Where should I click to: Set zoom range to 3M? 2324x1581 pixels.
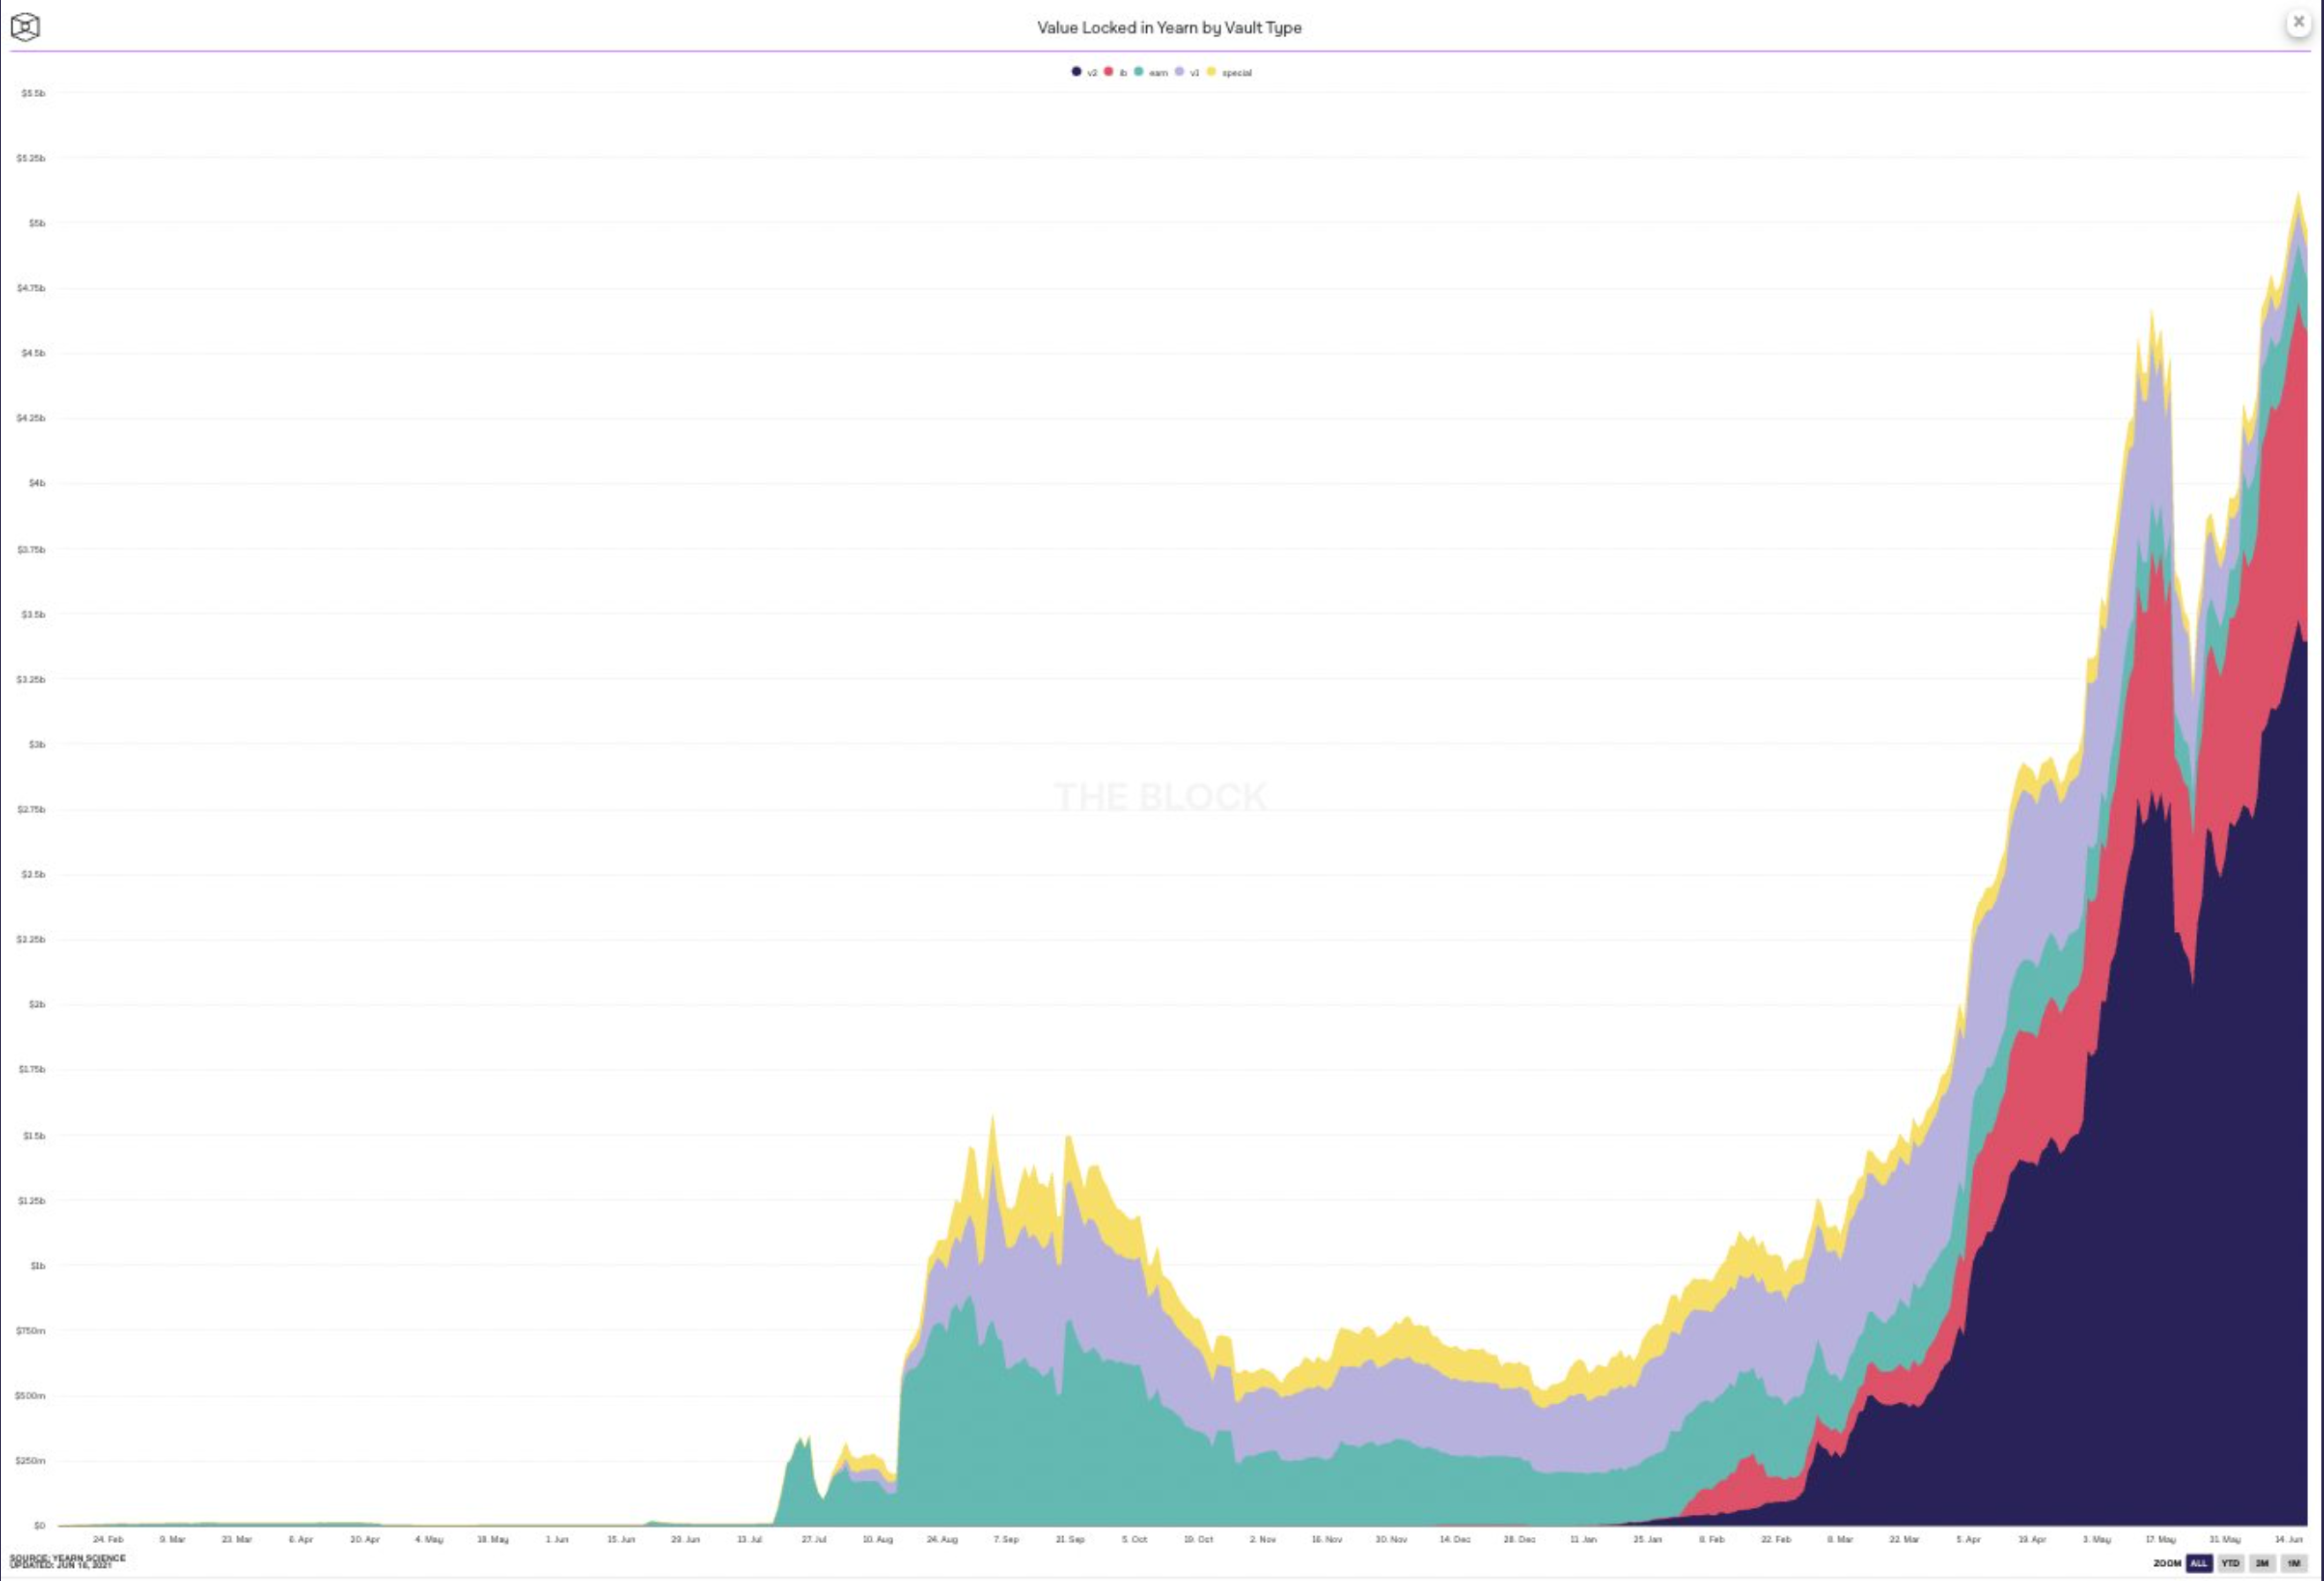(2262, 1563)
